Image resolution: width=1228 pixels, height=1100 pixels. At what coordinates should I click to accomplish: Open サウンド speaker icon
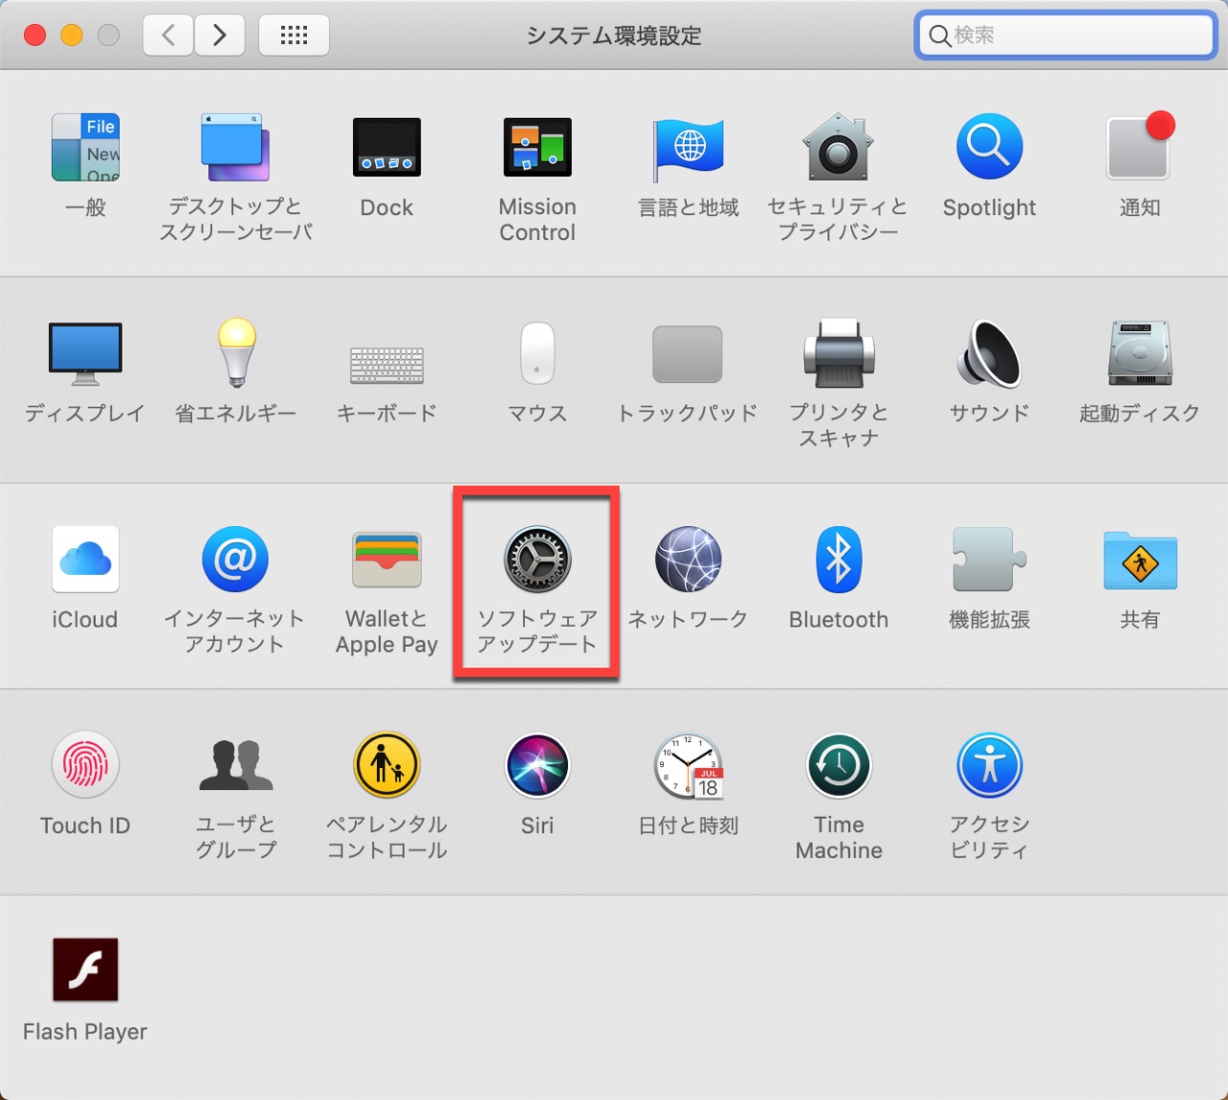click(989, 353)
